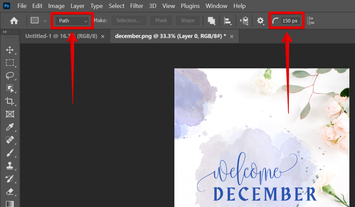
Task: Click the foreground color swatch
Action: [x=10, y=204]
